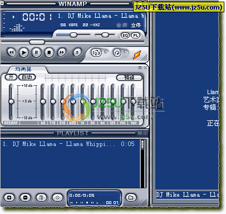Click the playlist vertical scrollbar handle
This screenshot has height=214, width=226.
click(143, 144)
